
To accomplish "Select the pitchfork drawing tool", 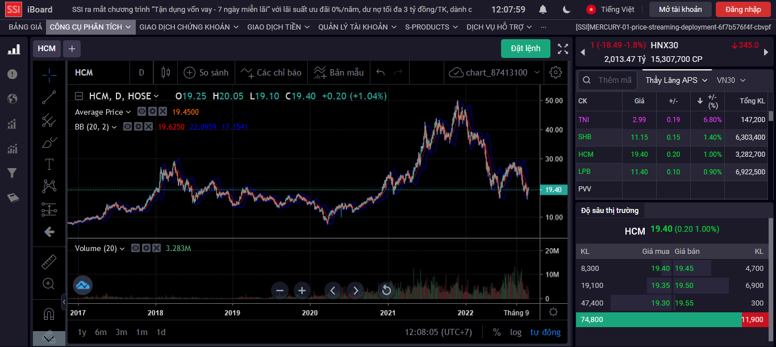I will tap(49, 120).
